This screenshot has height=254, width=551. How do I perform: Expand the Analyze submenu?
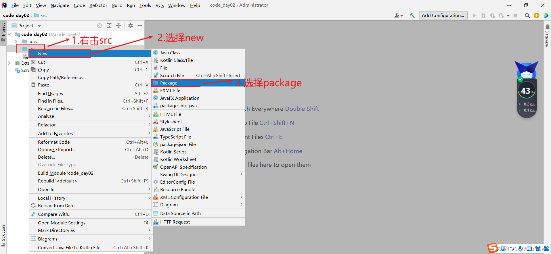tap(91, 116)
